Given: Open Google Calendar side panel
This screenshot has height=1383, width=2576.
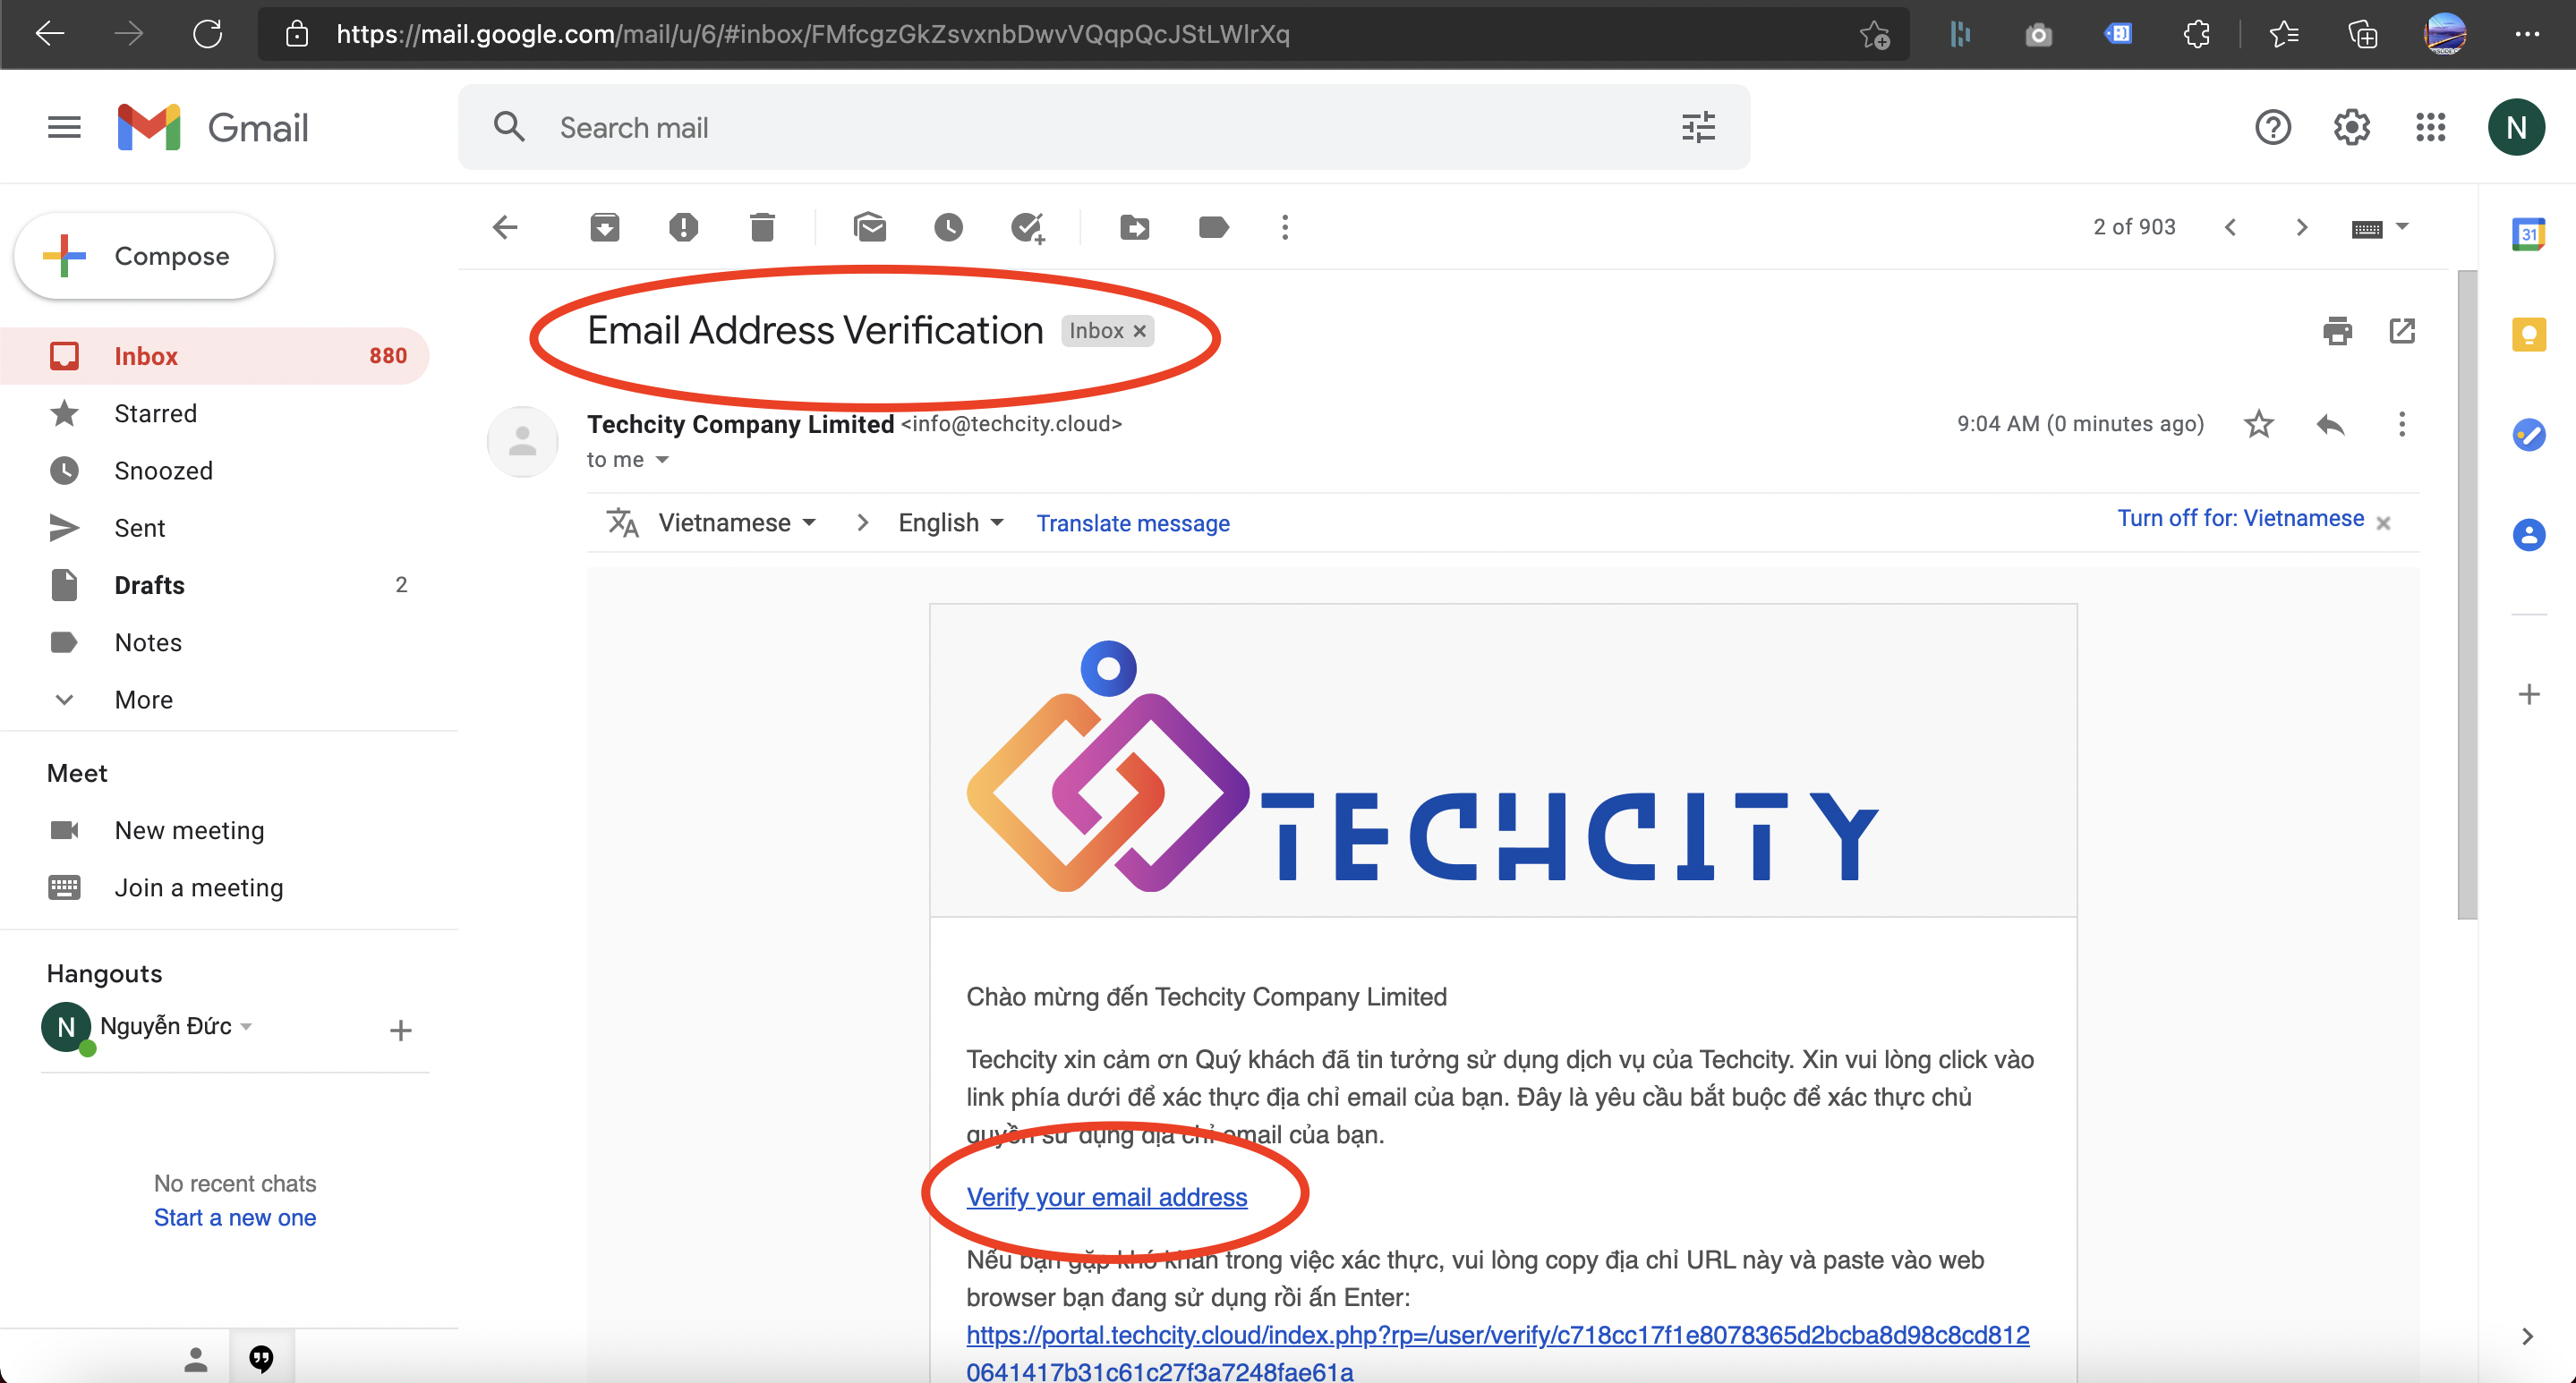Looking at the screenshot, I should click(2528, 233).
